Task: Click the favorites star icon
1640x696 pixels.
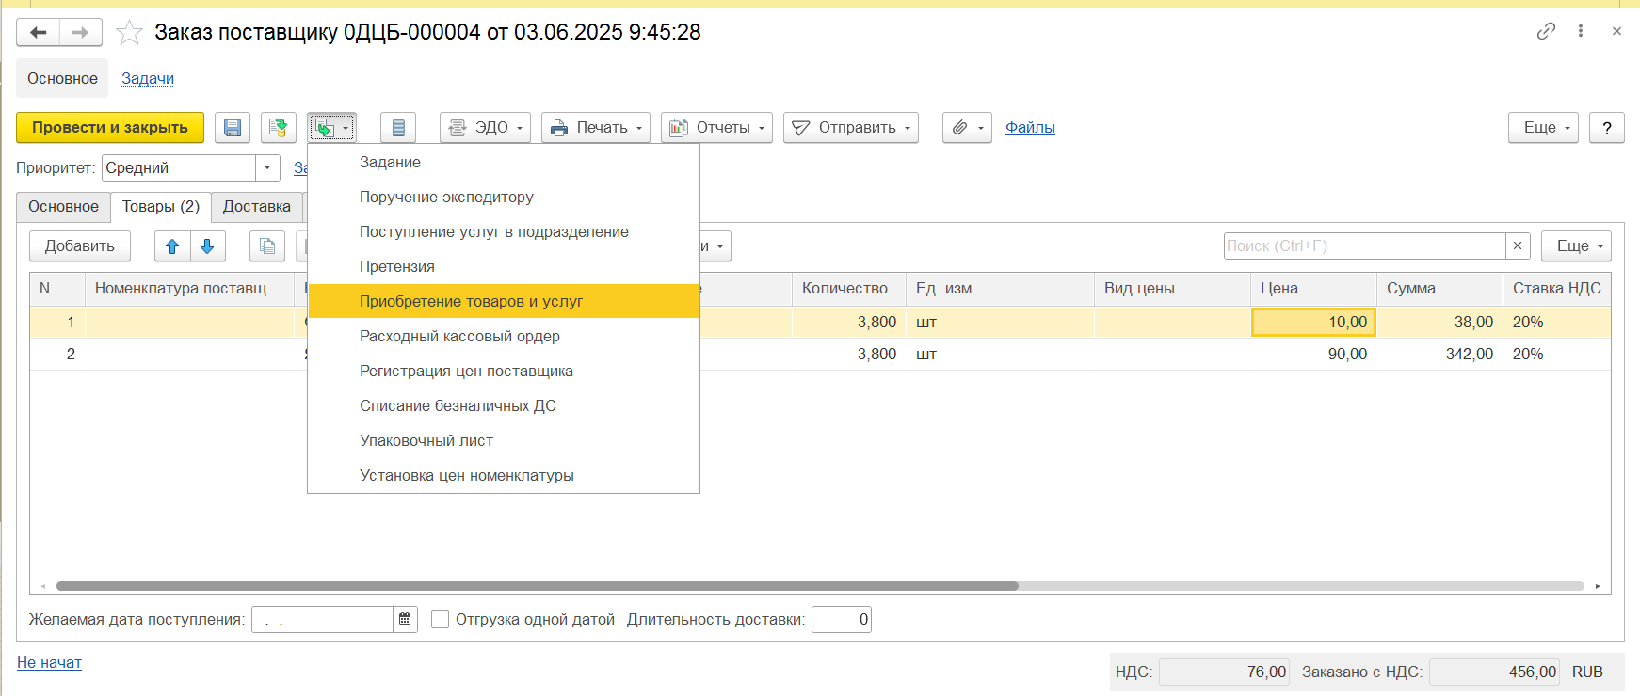Action: (x=129, y=33)
